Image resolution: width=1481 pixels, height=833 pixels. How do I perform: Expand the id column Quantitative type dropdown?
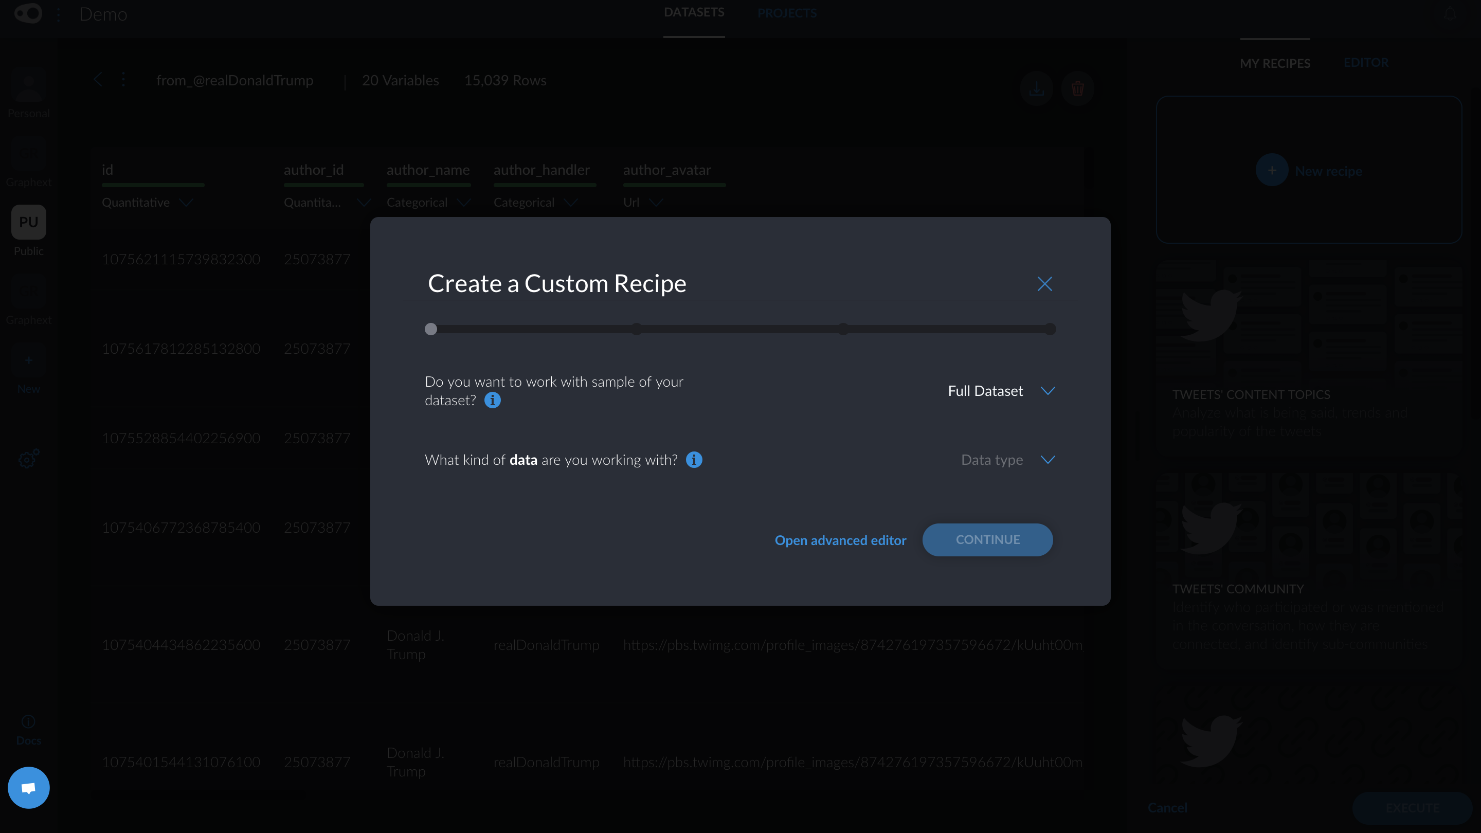click(186, 203)
